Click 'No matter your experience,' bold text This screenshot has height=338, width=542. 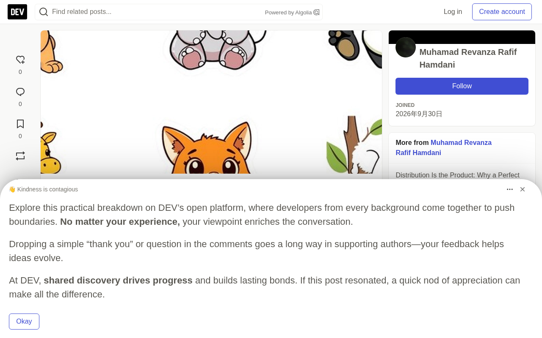coord(120,222)
